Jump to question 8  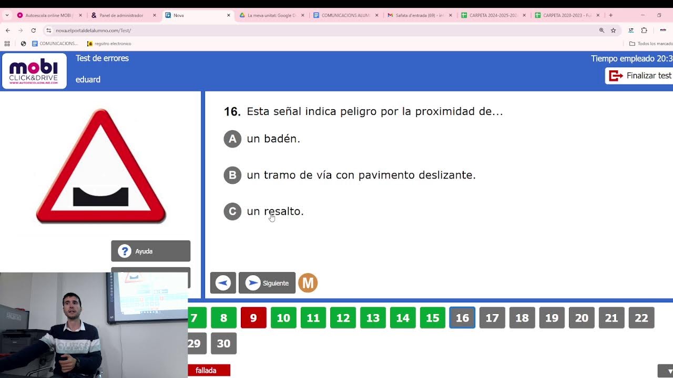223,318
